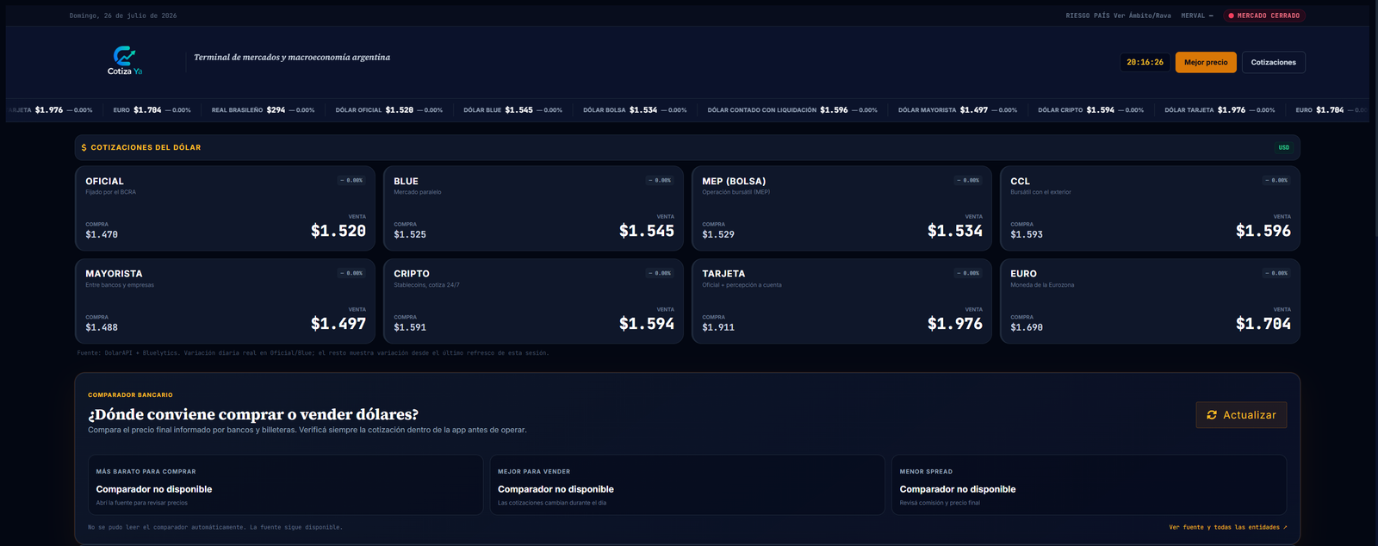
Task: Click the MEP (BOLSA) card title
Action: 734,181
